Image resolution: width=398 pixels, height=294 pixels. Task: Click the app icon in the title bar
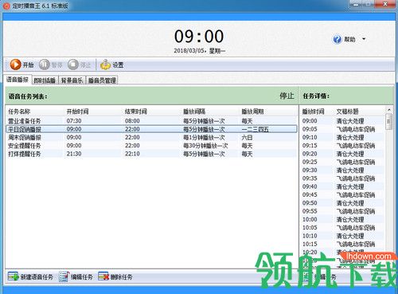(7, 6)
